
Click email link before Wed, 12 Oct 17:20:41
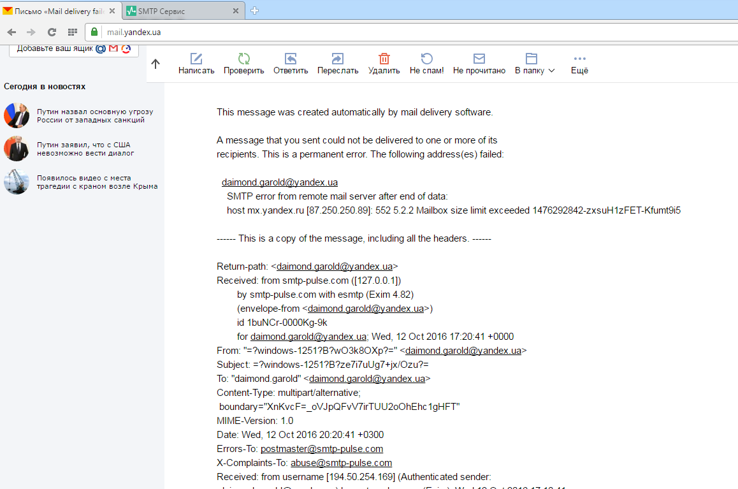pos(308,337)
